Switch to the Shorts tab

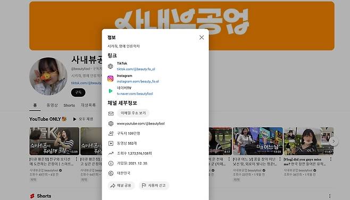(x=69, y=105)
